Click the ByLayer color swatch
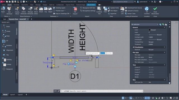The height and width of the screenshot is (100, 179). 149,30
